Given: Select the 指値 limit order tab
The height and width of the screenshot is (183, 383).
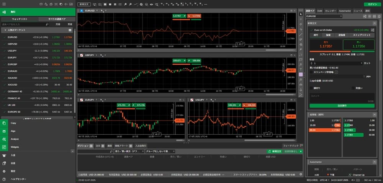Looking at the screenshot, I should coord(328,35).
